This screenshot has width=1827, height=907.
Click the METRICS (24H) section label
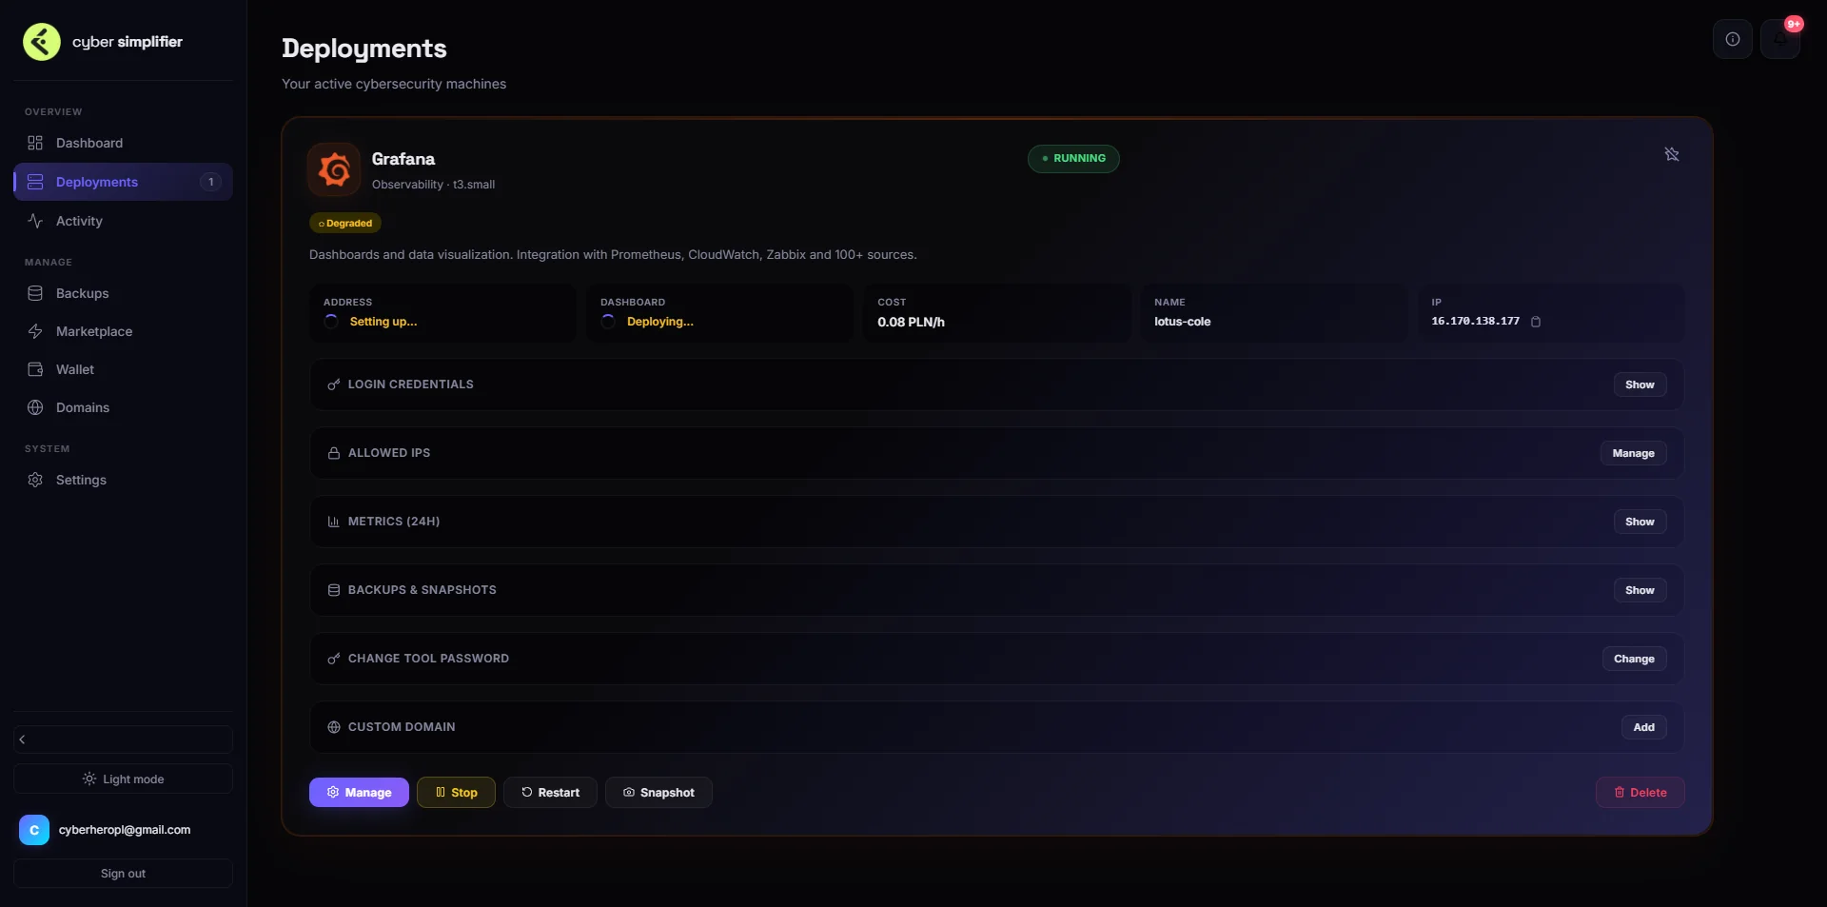click(394, 522)
